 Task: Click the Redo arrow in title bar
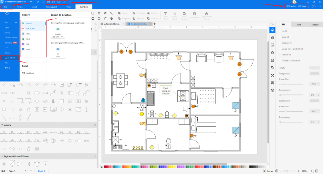click(x=38, y=2)
